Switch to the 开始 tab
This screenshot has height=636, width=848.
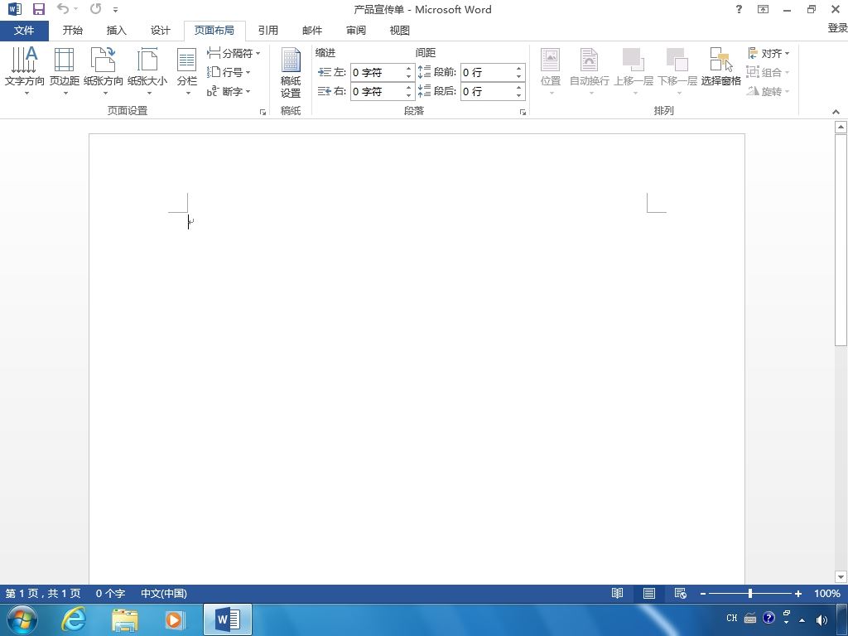(x=73, y=31)
